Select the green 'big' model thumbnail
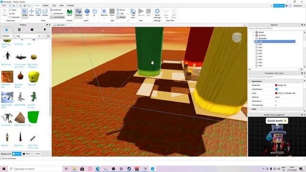 point(33,117)
